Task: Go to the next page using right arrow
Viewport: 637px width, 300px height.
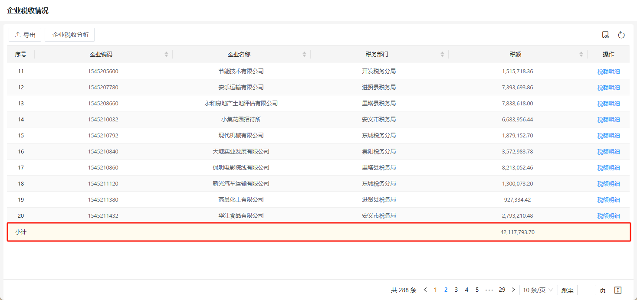Action: (x=513, y=290)
